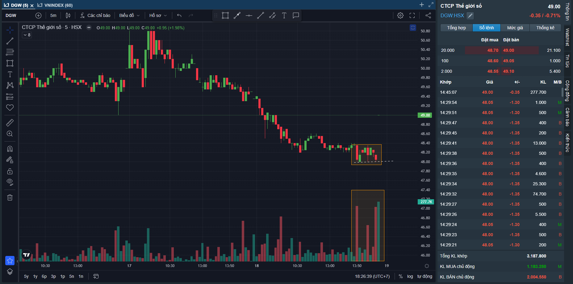The height and width of the screenshot is (284, 573).
Task: Click the share chart icon
Action: (x=428, y=15)
